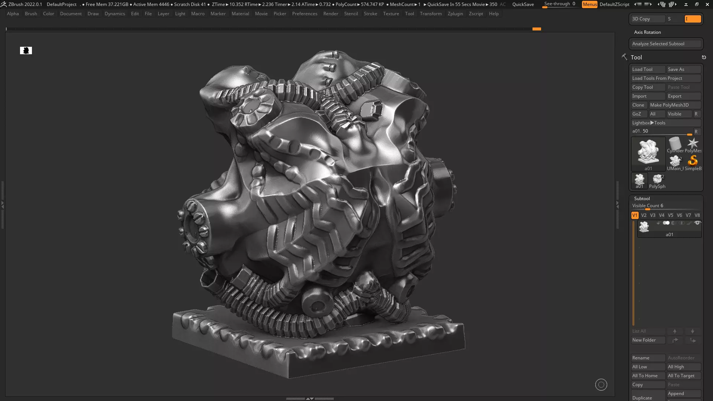Image resolution: width=713 pixels, height=401 pixels.
Task: Click the ZBrush logo icon in the title bar
Action: [x=3, y=4]
